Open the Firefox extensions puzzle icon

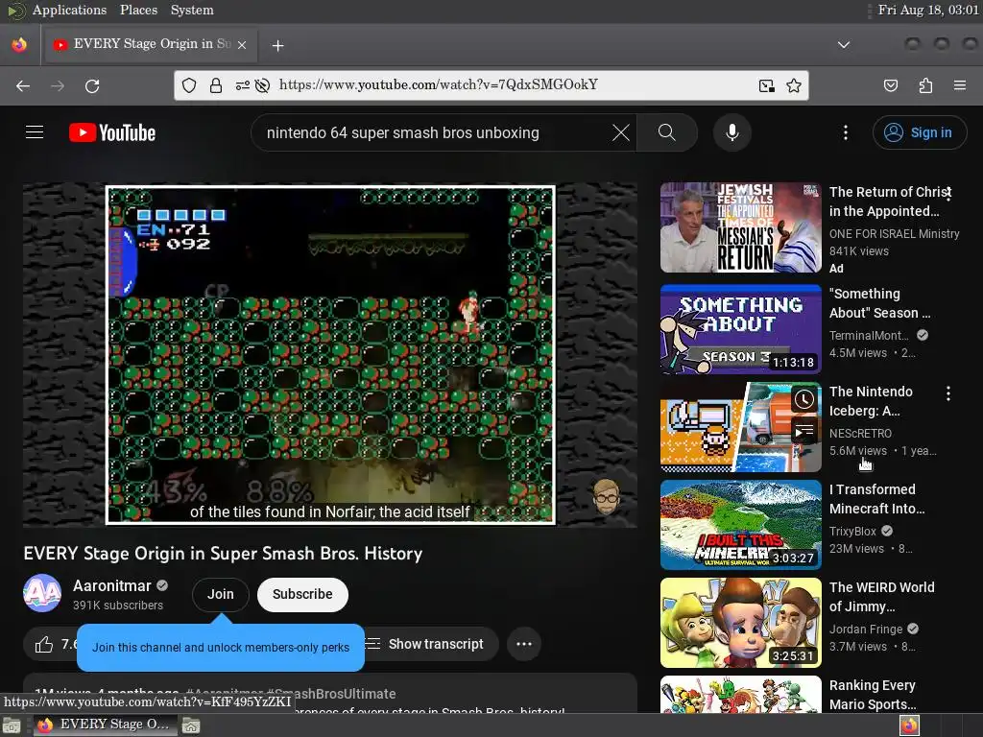(925, 85)
